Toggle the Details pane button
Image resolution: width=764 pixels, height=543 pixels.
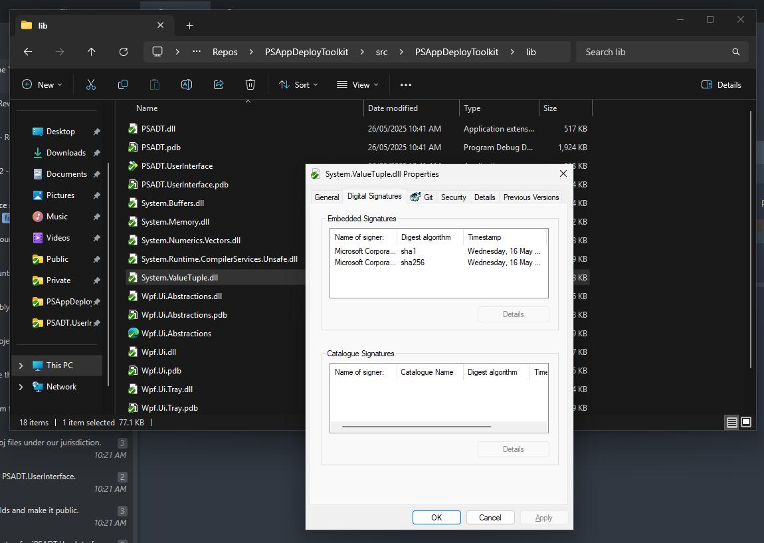(721, 84)
